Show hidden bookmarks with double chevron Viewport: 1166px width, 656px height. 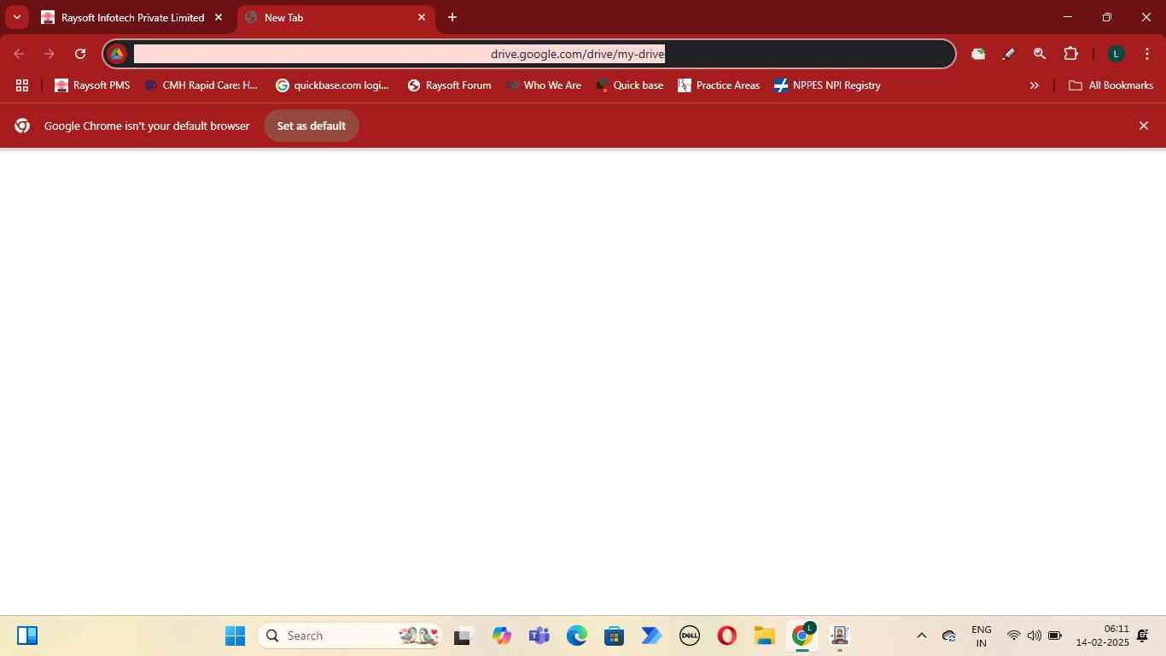(x=1034, y=85)
